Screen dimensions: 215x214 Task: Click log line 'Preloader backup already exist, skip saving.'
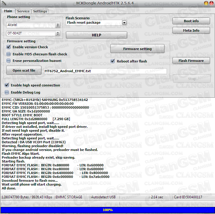pos(38,157)
